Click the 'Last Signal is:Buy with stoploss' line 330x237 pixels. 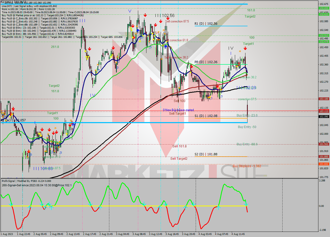[x=29, y=6]
